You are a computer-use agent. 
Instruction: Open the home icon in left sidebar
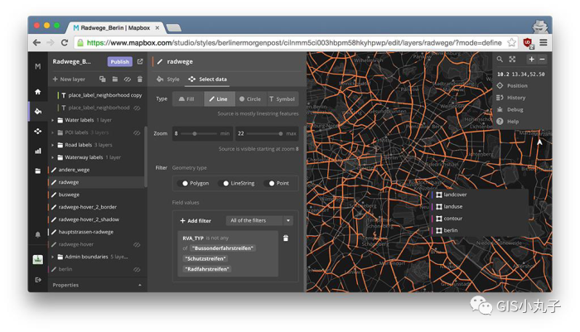pyautogui.click(x=37, y=92)
